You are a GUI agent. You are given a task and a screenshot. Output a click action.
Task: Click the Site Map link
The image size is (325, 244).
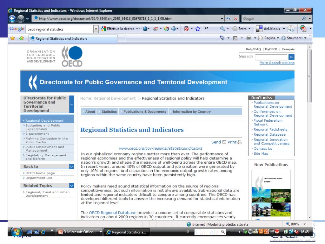[x=261, y=153]
